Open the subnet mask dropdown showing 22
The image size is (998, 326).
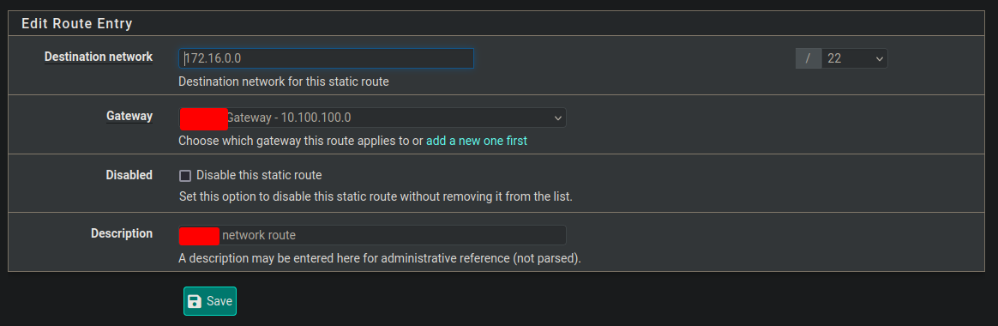(x=854, y=58)
